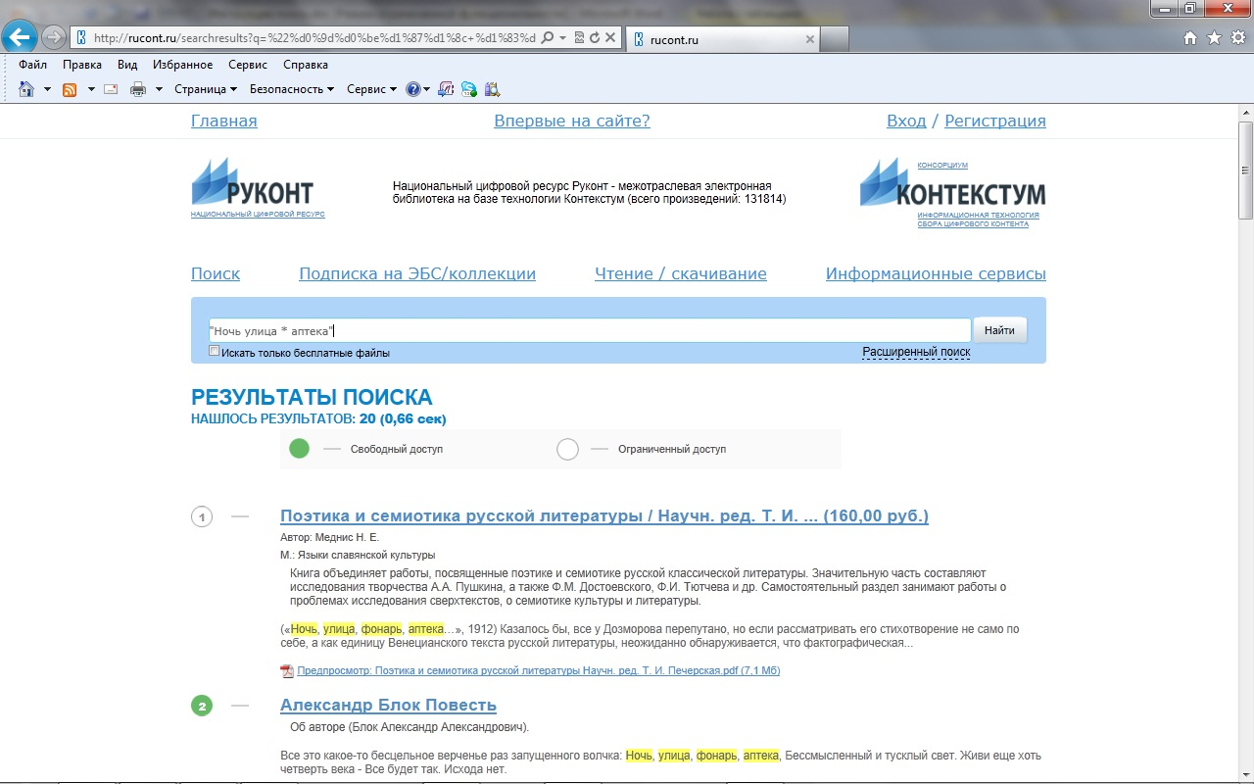Click the Refresh icon in address bar

(595, 38)
